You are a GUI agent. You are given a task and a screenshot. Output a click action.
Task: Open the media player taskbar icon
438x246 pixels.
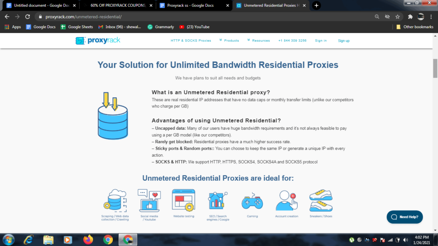click(x=68, y=240)
